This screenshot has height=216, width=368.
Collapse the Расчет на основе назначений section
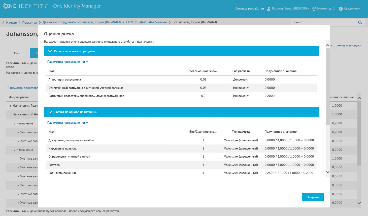coord(50,112)
